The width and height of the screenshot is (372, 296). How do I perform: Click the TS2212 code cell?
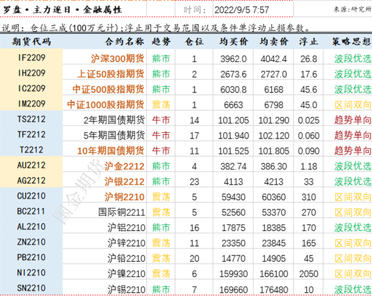[31, 119]
